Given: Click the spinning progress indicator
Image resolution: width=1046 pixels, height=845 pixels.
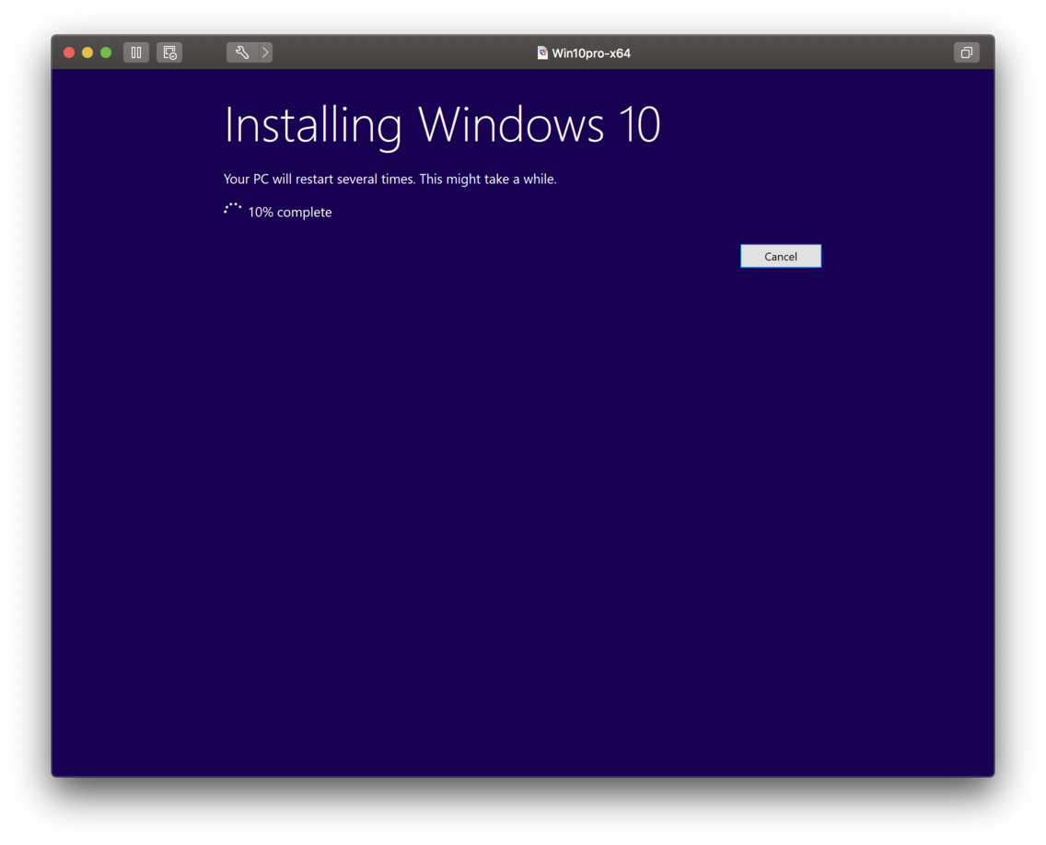Looking at the screenshot, I should click(232, 209).
